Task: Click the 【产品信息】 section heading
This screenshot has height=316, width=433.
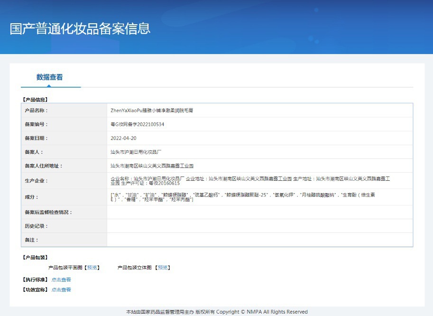Action: 35,100
